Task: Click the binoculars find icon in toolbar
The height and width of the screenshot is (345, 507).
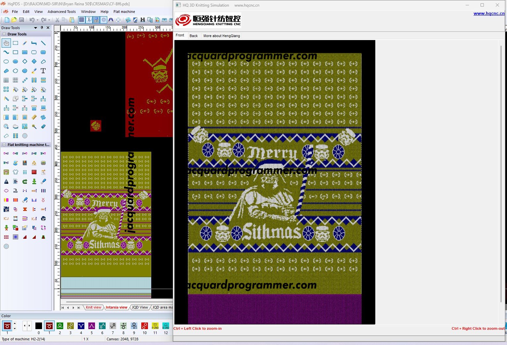Action: point(143,20)
